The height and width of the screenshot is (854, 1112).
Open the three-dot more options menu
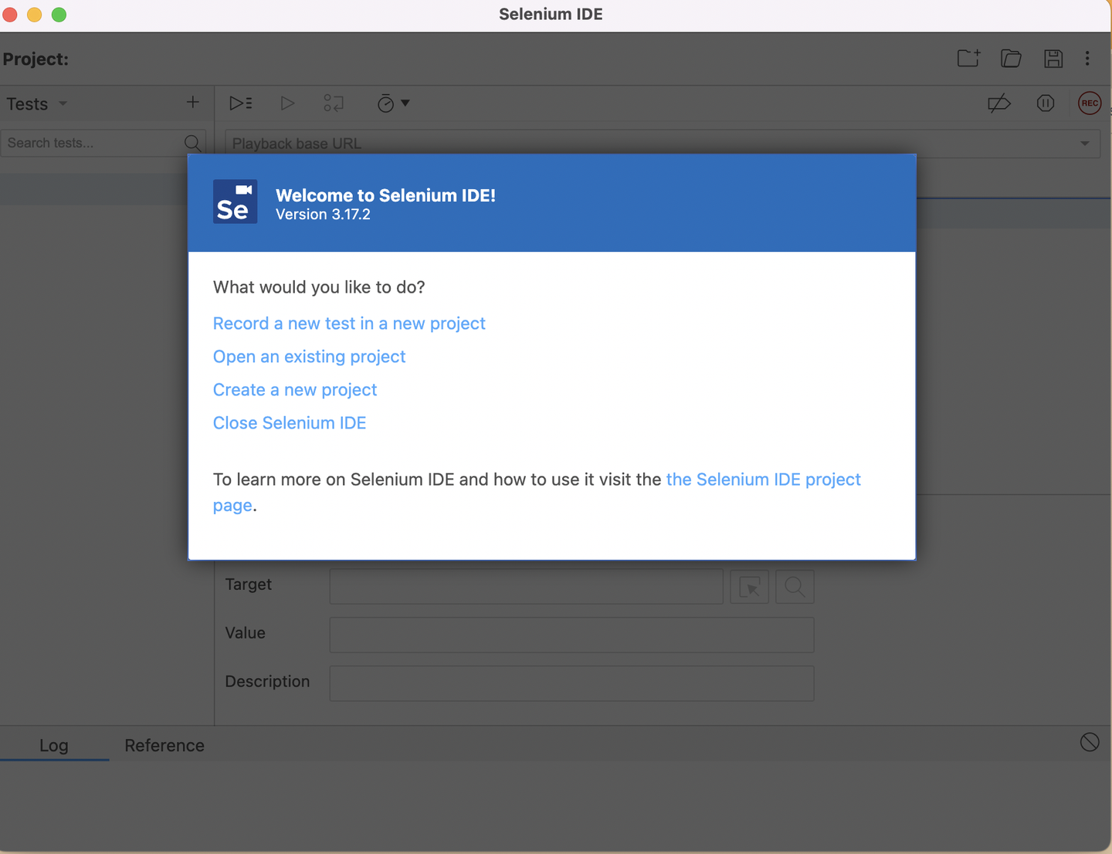coord(1087,59)
